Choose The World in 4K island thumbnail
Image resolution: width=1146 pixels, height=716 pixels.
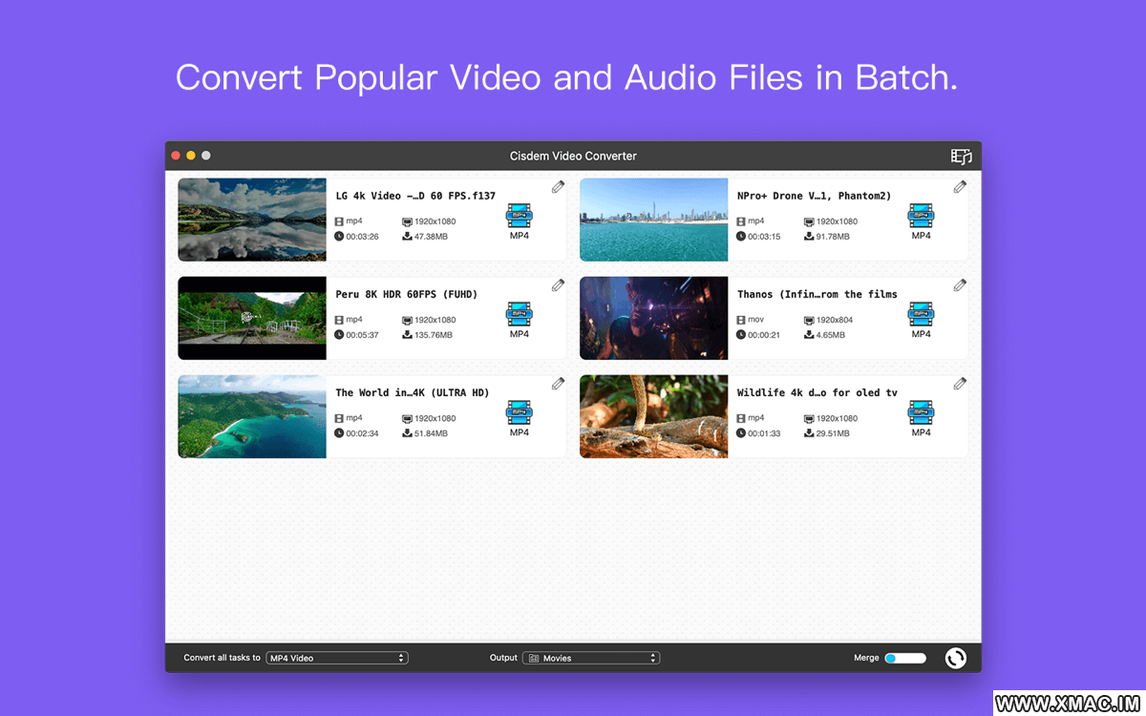252,416
